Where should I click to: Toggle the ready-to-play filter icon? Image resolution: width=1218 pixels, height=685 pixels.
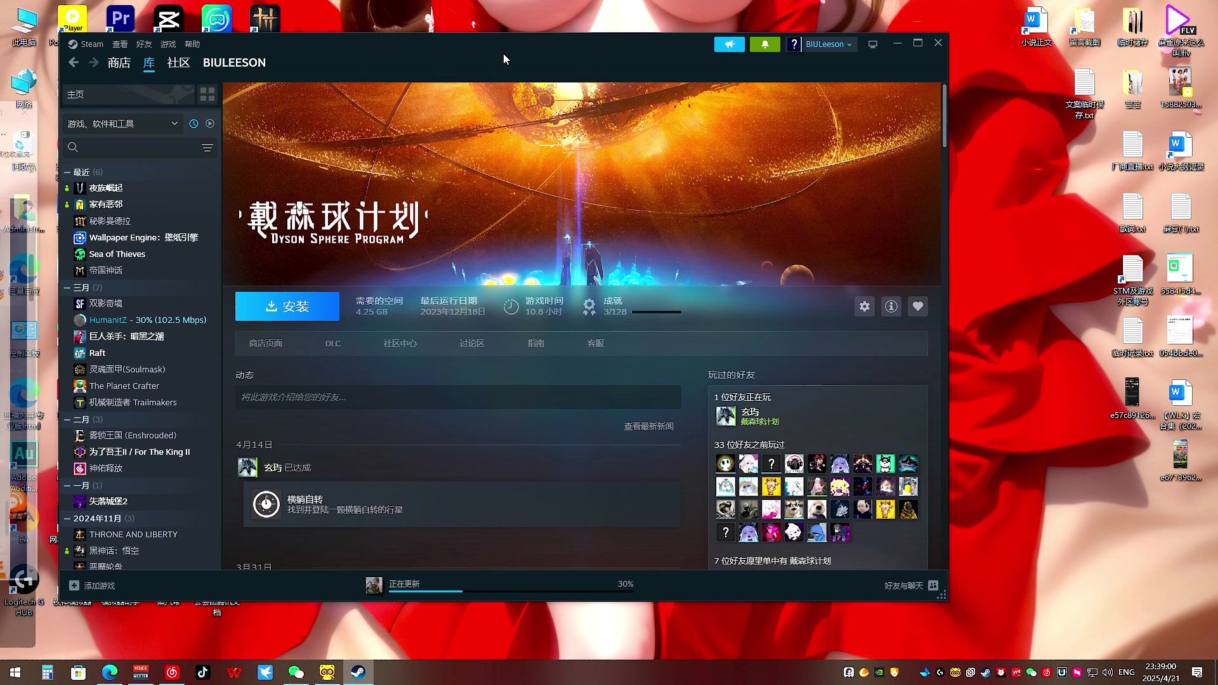(x=210, y=124)
